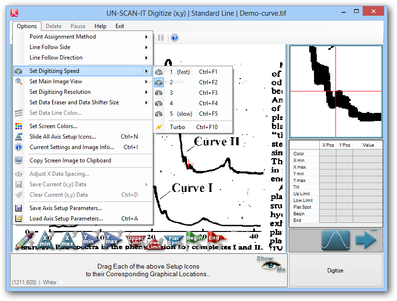The height and width of the screenshot is (301, 397).
Task: Click the Copy Screen Image monitor icon
Action: 19,161
